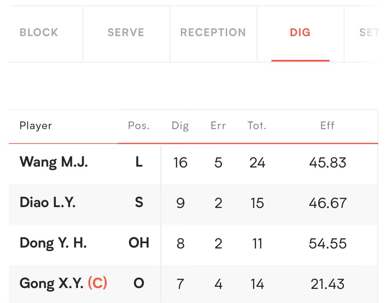Sort table by Player column header

[36, 126]
